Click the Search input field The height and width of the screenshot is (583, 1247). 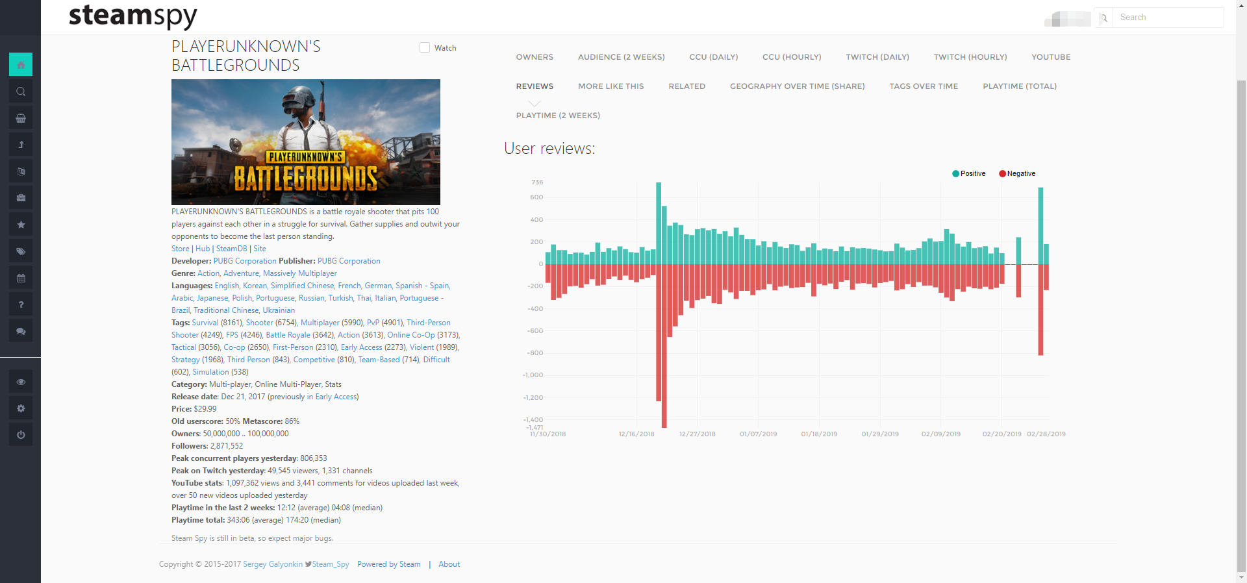coord(1168,18)
